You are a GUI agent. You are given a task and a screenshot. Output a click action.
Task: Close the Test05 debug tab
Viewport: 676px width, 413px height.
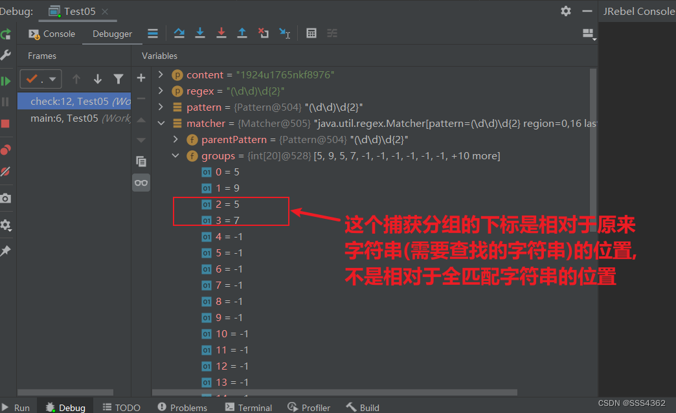click(x=105, y=12)
